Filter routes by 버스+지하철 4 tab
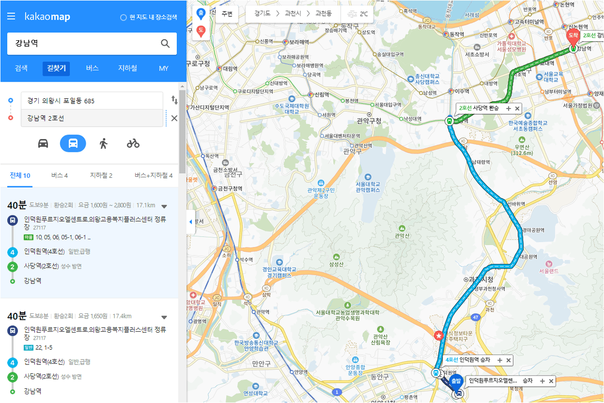The image size is (604, 403). click(x=153, y=176)
